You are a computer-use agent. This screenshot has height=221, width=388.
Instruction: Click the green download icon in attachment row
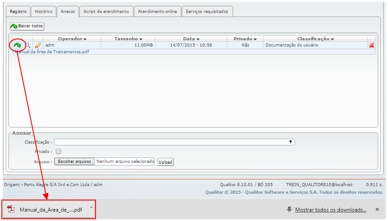[x=17, y=45]
